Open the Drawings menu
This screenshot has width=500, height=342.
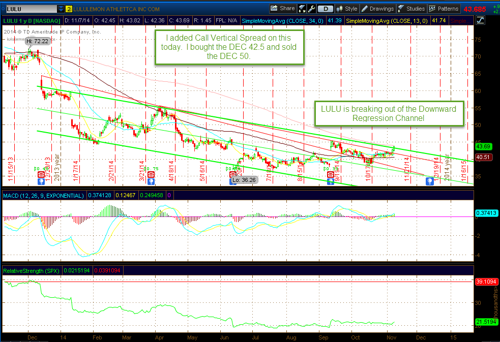pos(378,9)
